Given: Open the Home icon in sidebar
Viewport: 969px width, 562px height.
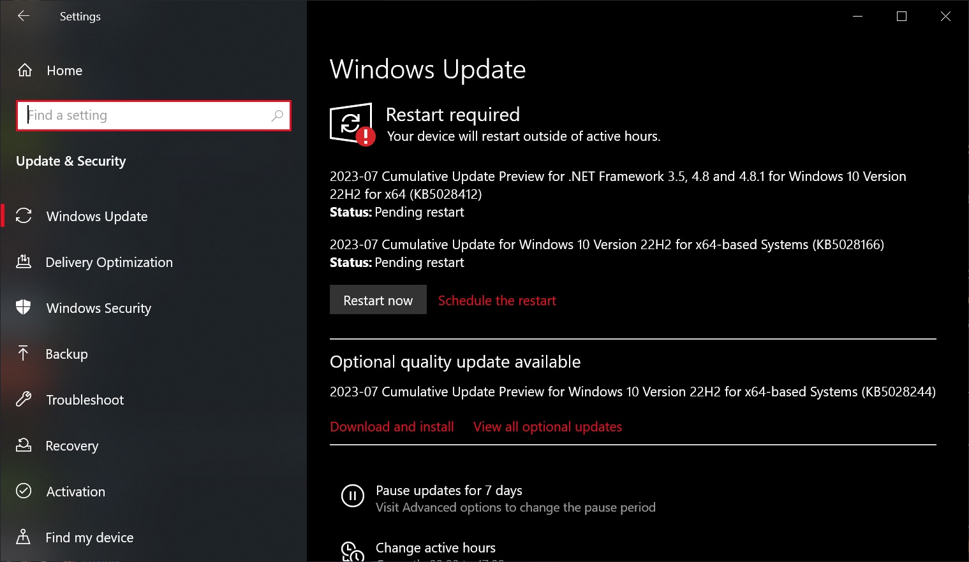Looking at the screenshot, I should [24, 70].
